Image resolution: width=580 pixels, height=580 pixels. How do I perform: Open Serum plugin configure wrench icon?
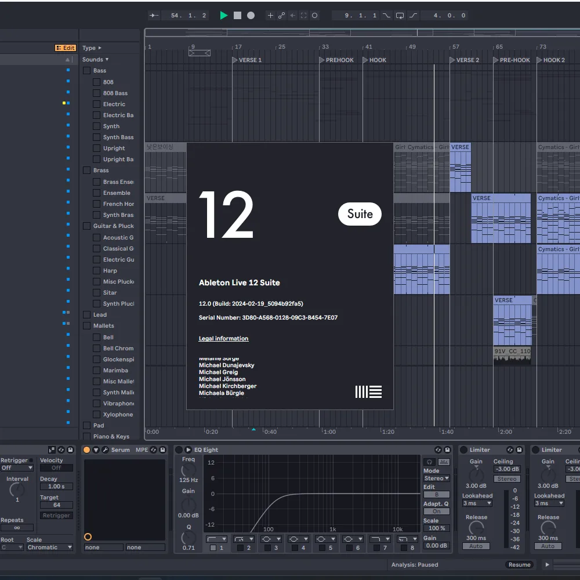click(105, 450)
